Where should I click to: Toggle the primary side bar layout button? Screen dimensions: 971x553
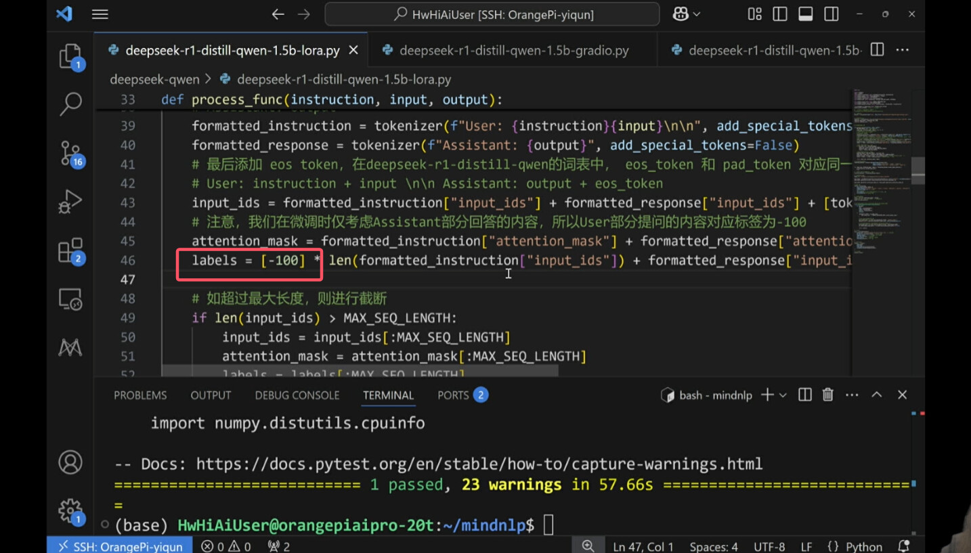pos(780,14)
